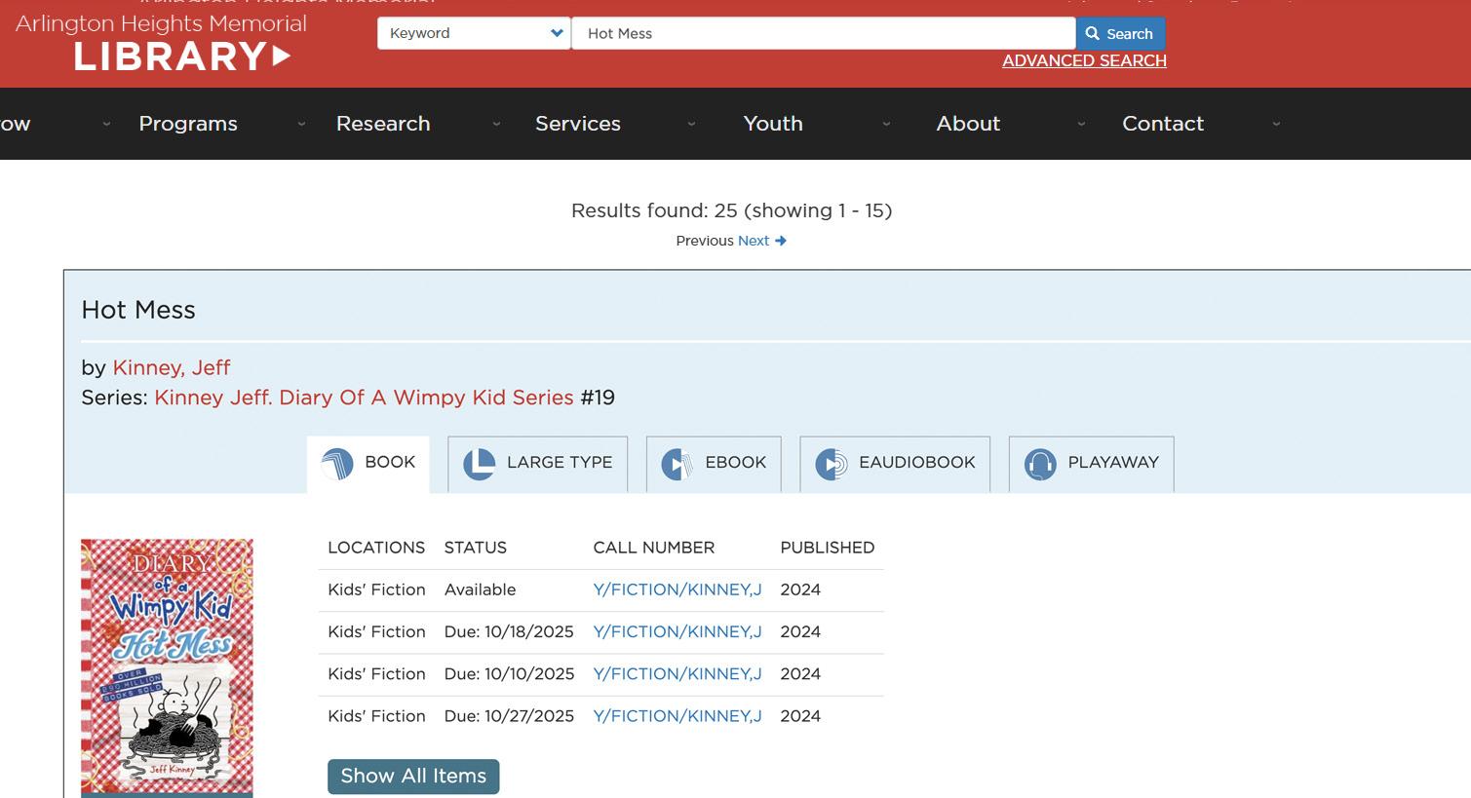Open call number link for Due 10/27/2025 row
Screen dimensions: 1471x798
tap(677, 716)
